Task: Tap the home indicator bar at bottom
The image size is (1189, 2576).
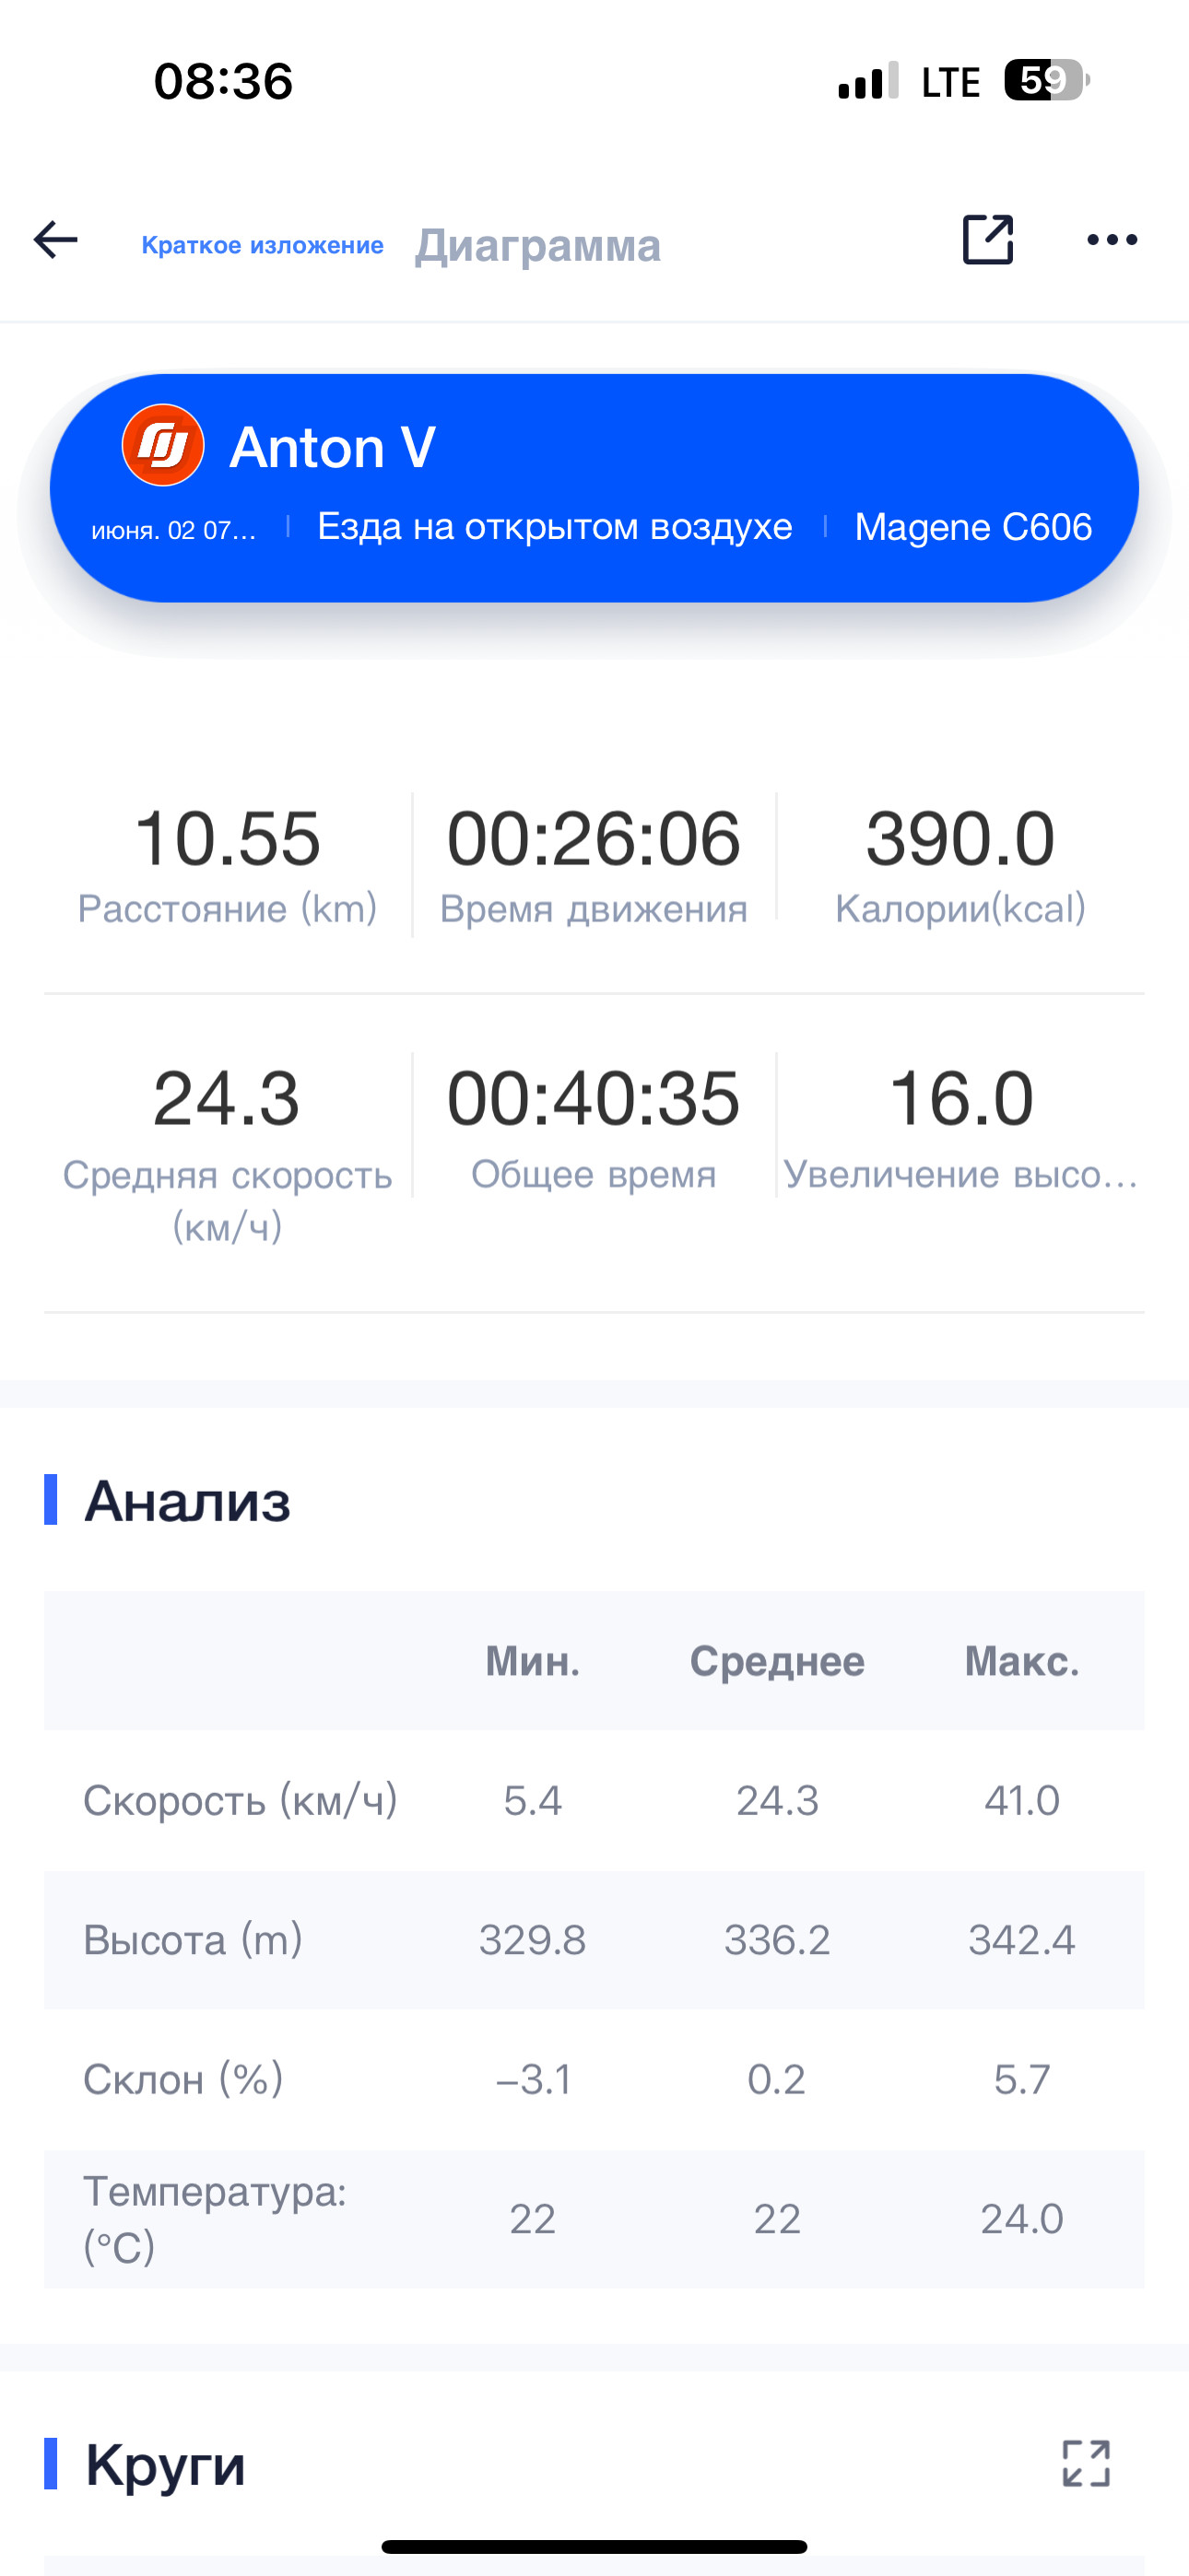Action: click(x=594, y=2546)
